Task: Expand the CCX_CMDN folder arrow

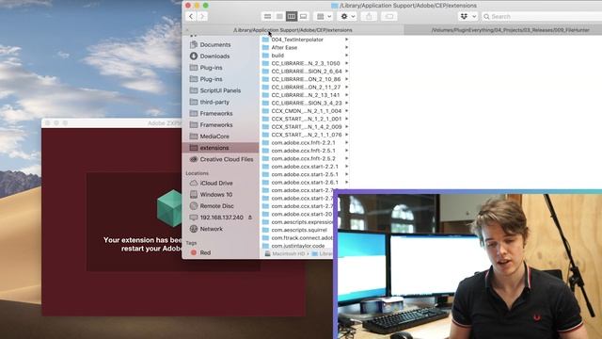Action: coord(346,111)
